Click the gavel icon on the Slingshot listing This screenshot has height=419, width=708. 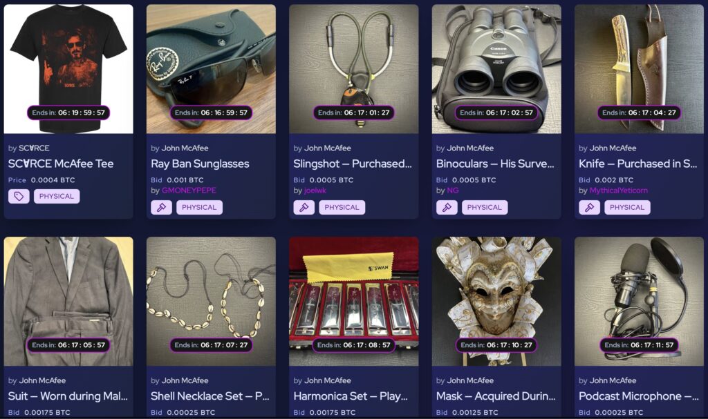[304, 208]
